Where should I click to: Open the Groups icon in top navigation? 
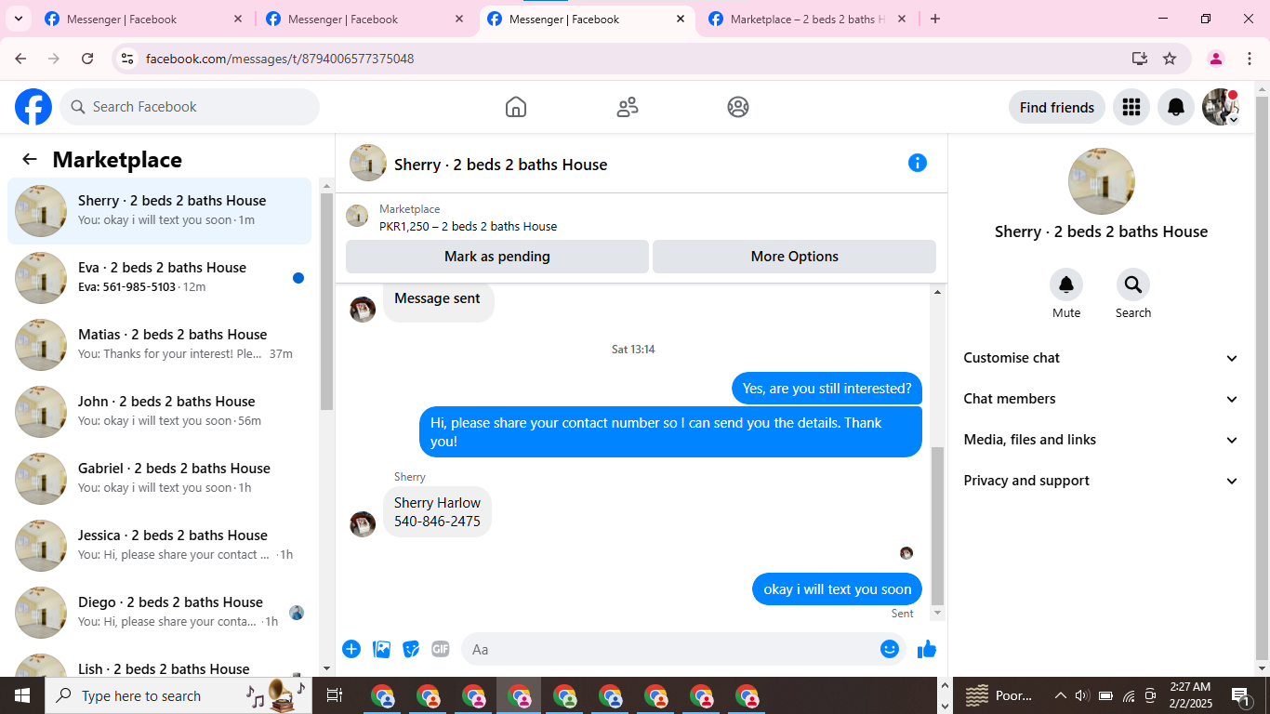(738, 107)
